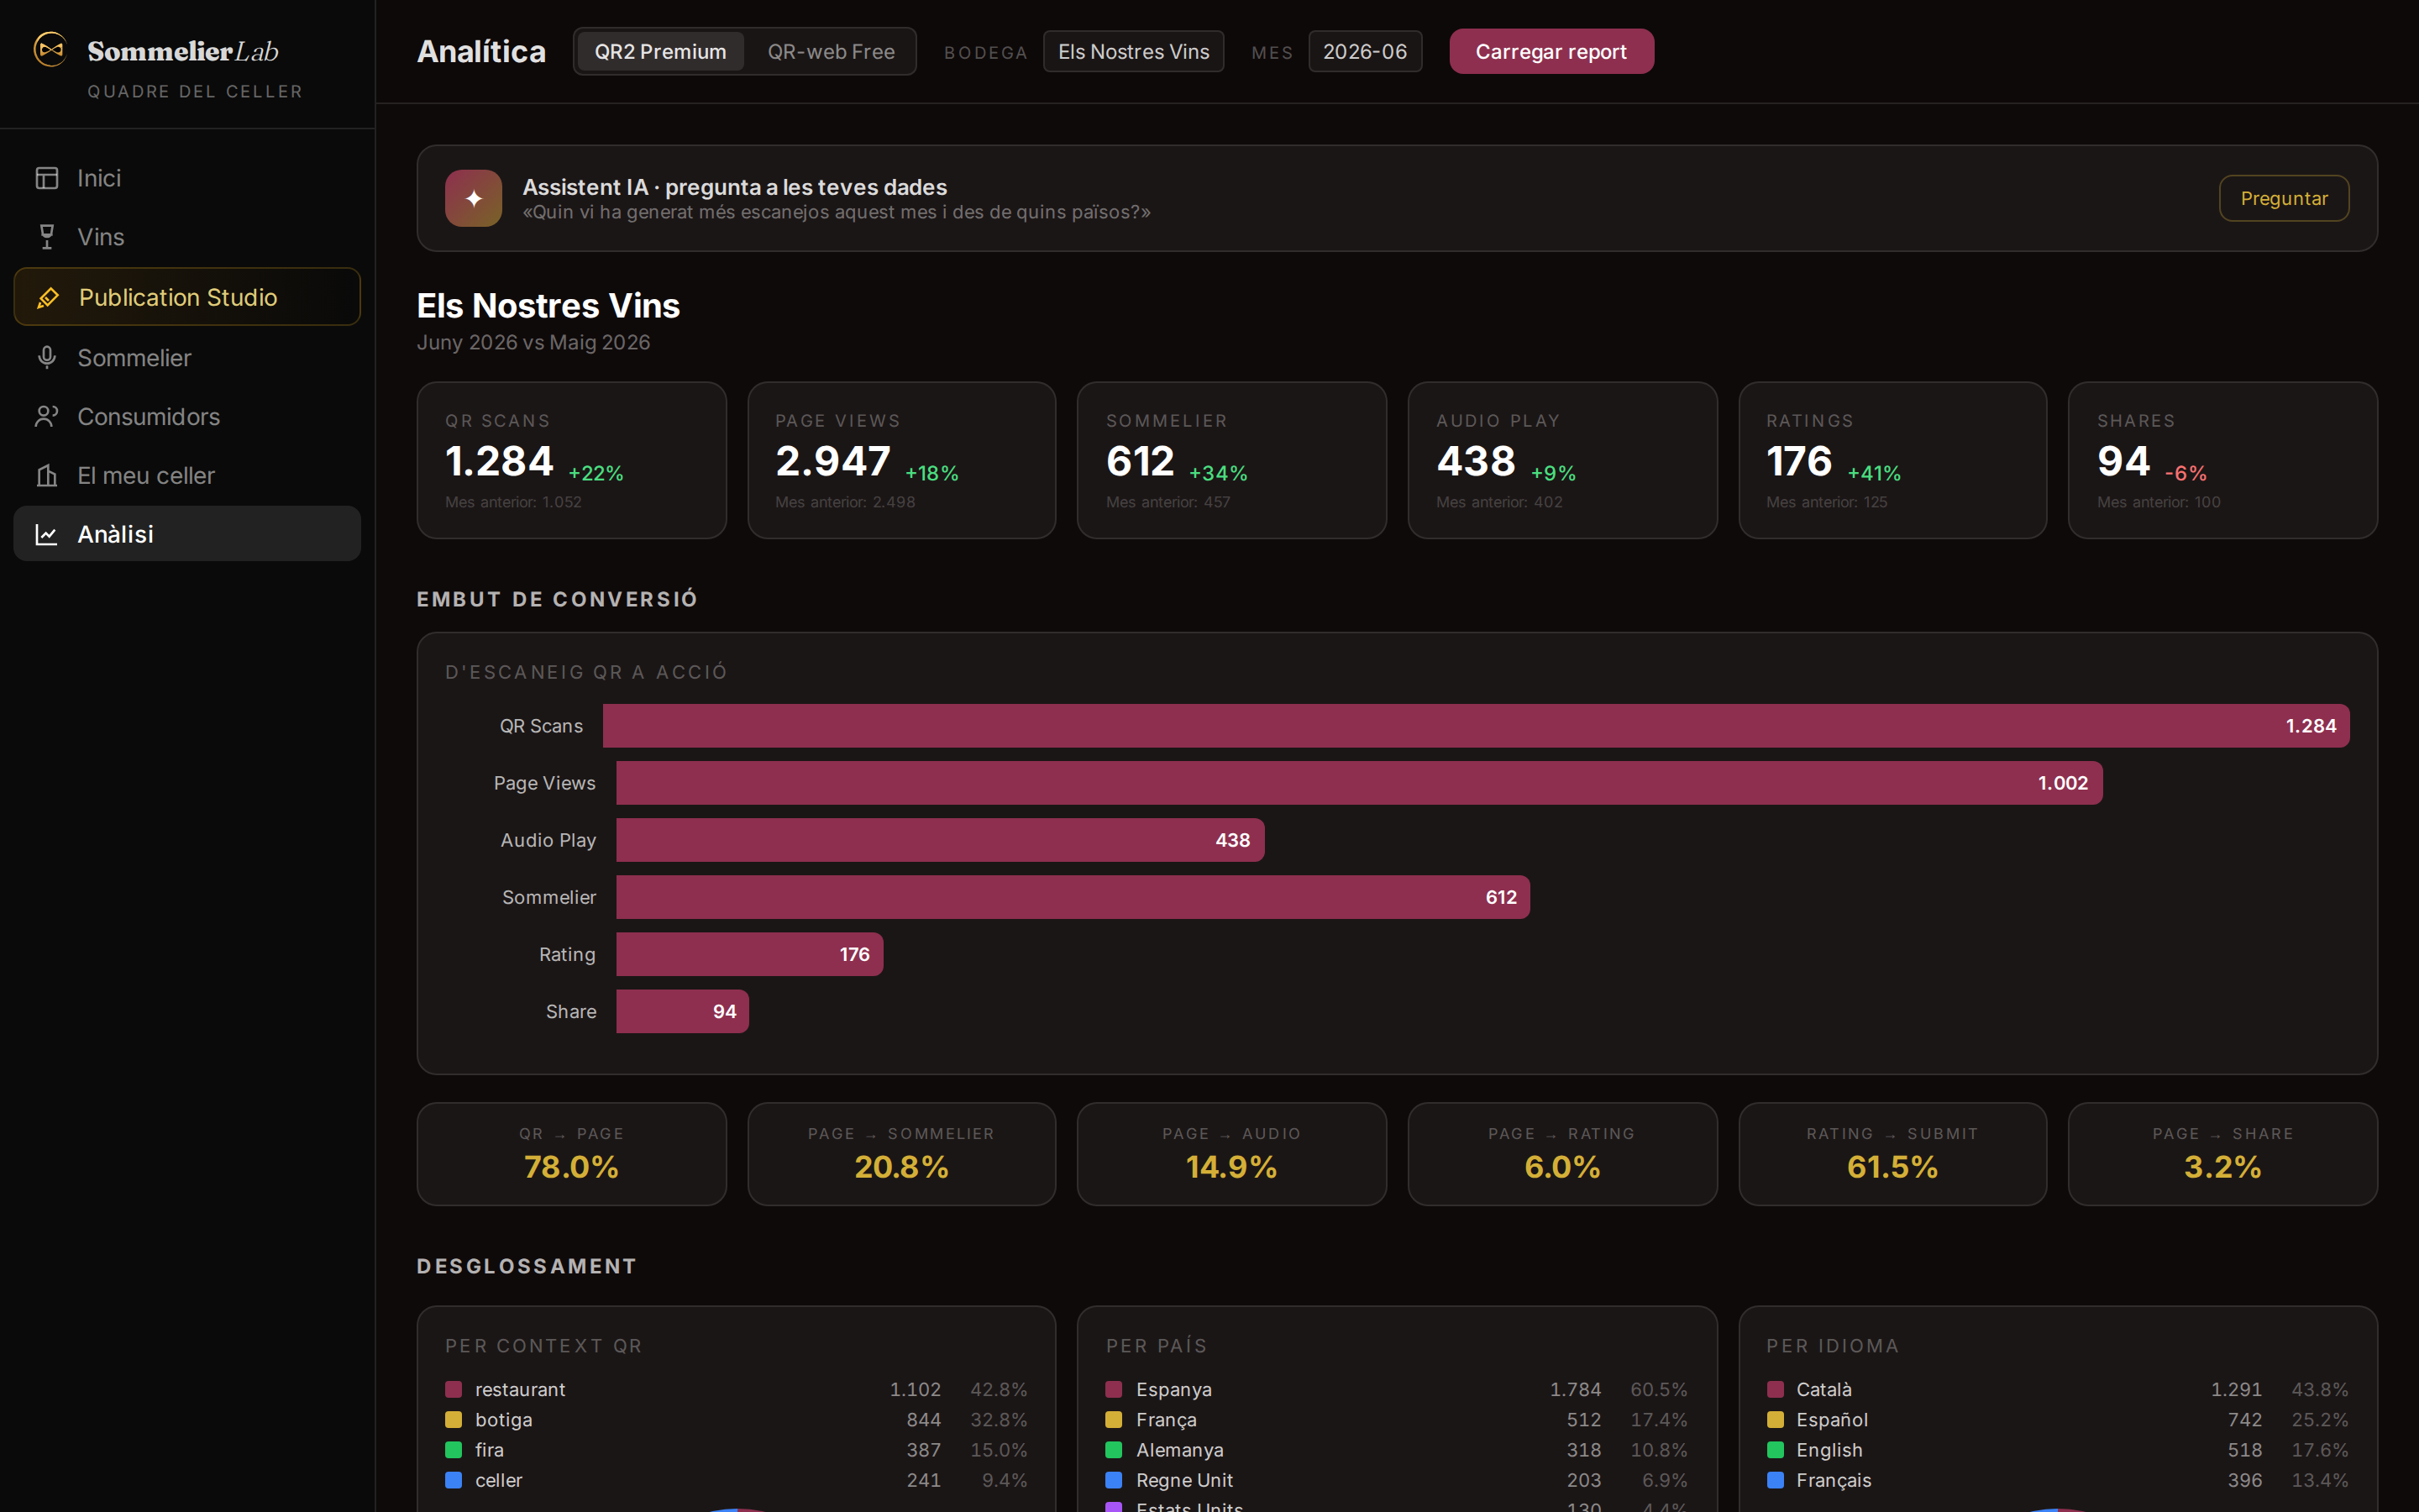Open El meu celler
2419x1512 pixels.
tap(187, 475)
